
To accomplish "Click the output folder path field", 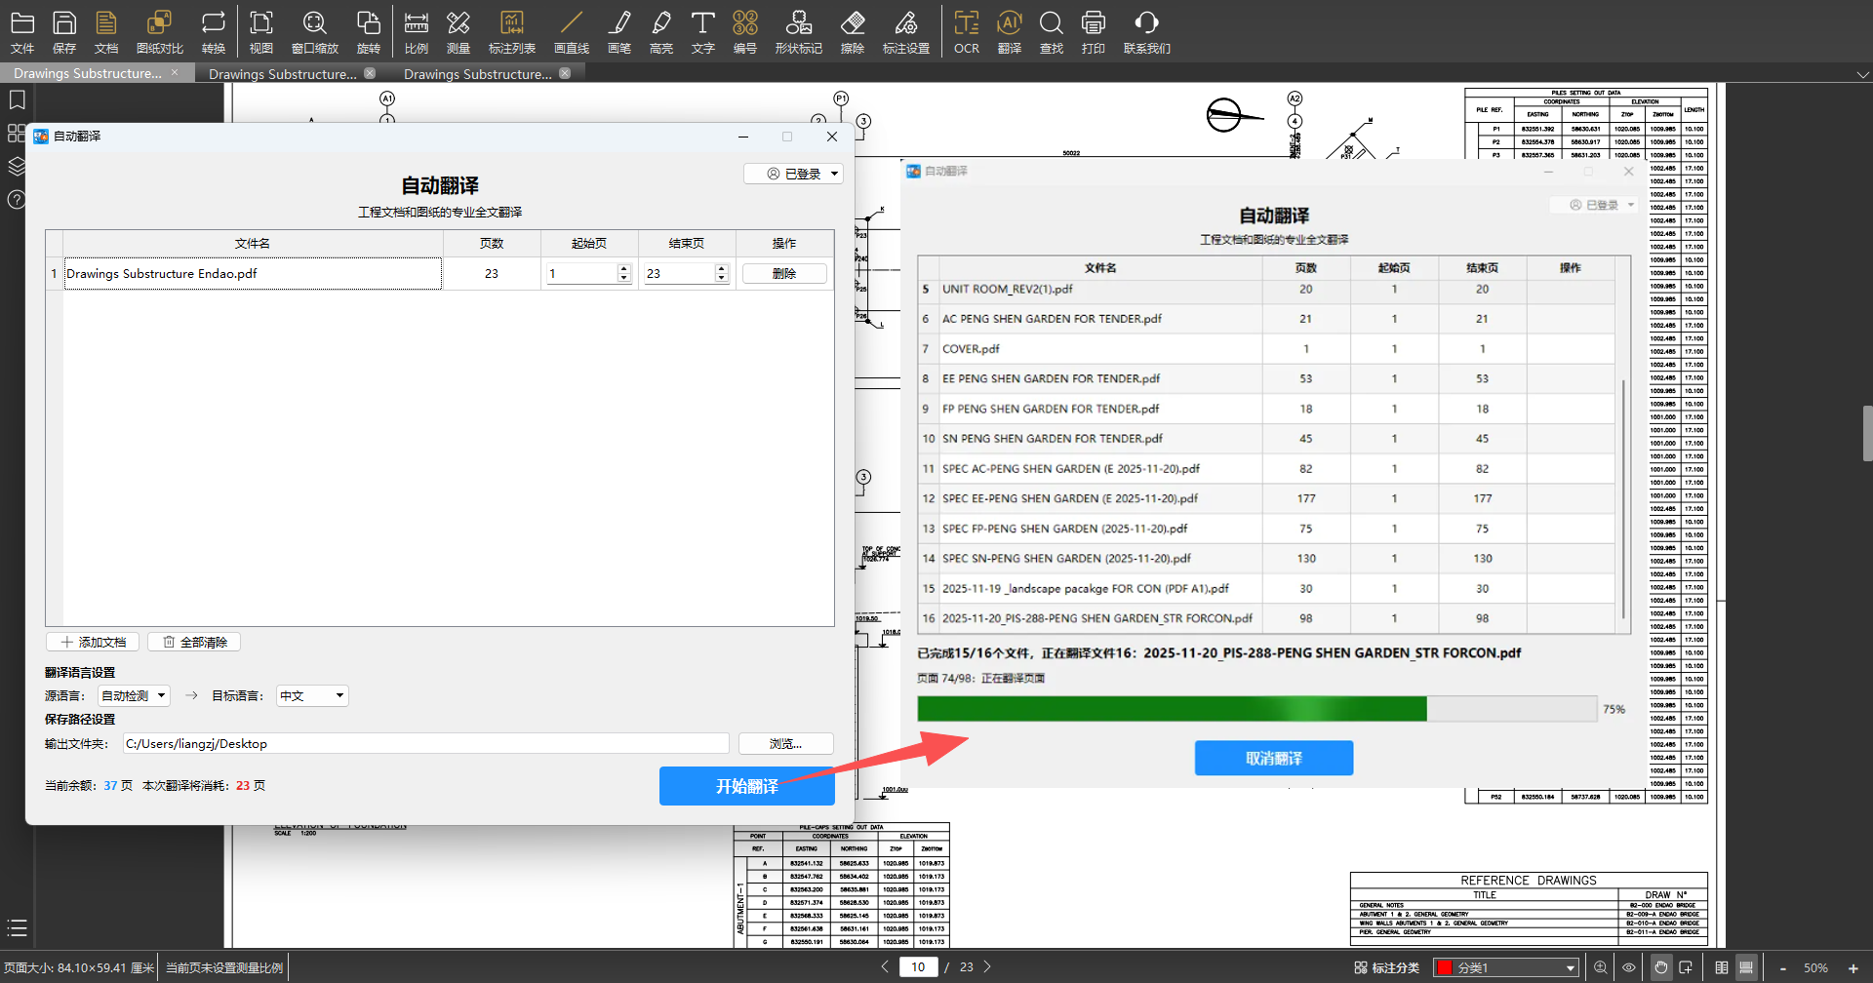I will pos(425,743).
